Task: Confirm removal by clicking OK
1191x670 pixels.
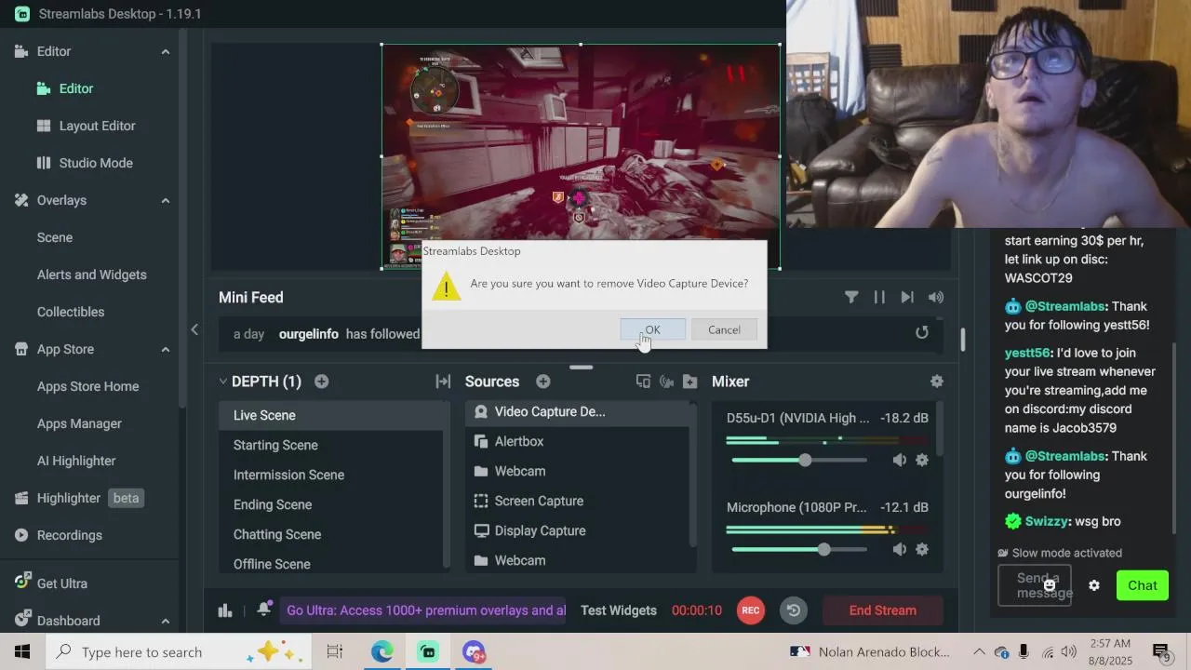Action: pyautogui.click(x=653, y=330)
